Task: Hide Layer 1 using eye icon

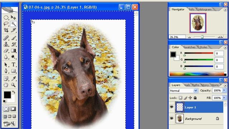Action: pos(172,107)
